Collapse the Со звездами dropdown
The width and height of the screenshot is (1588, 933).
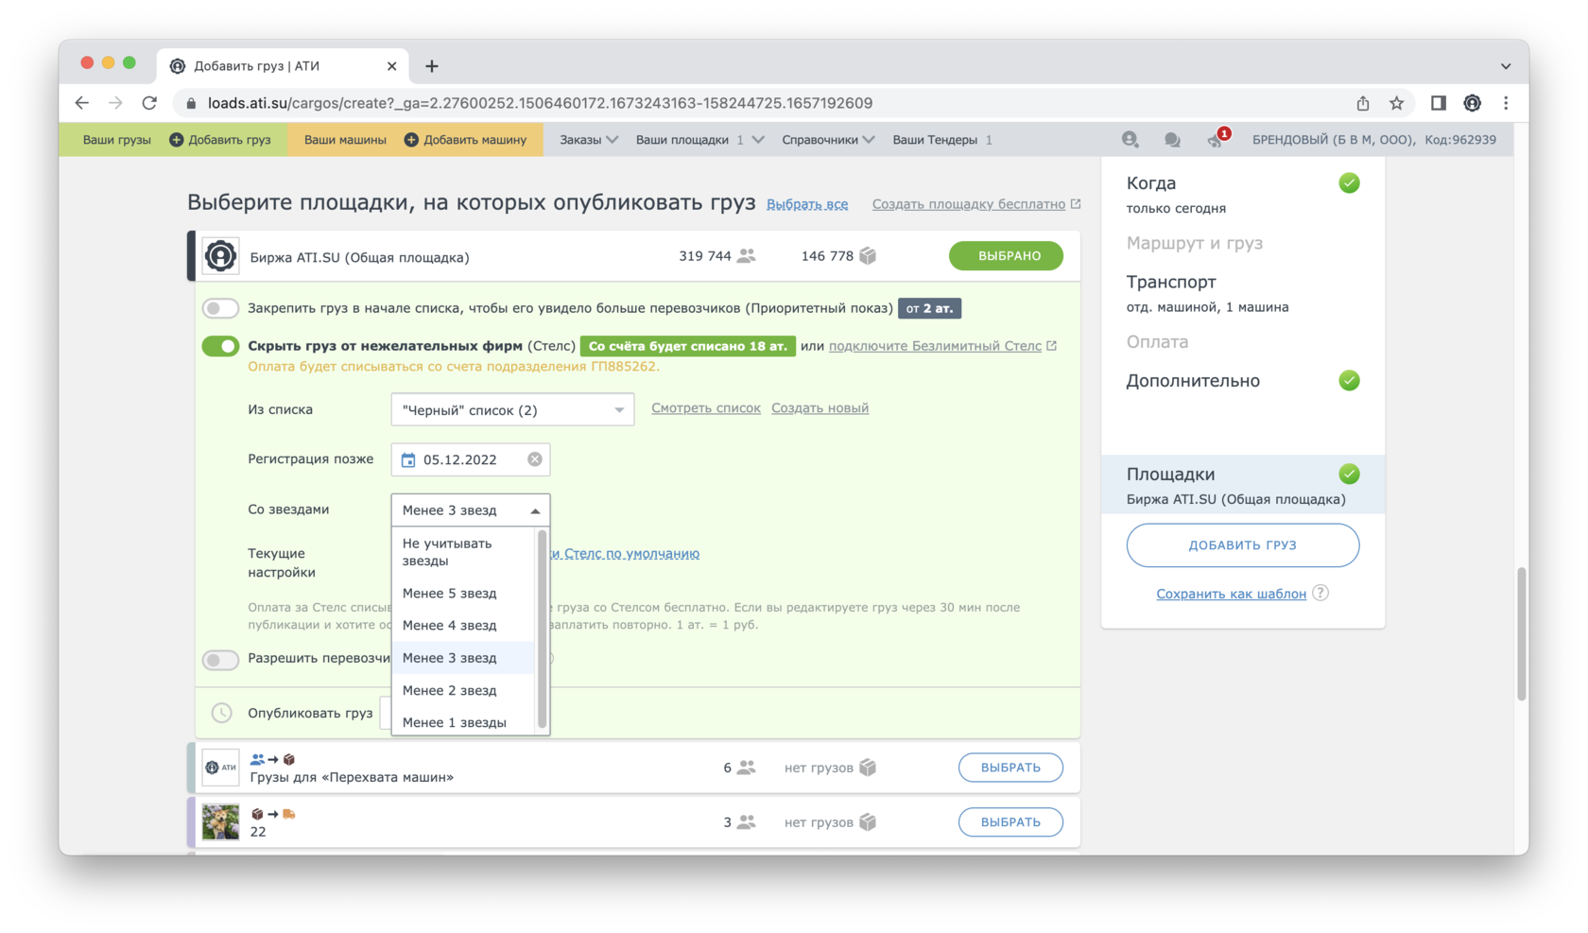coord(470,510)
